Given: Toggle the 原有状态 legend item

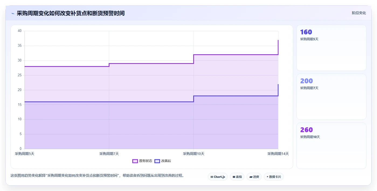Looking at the screenshot, I should [x=142, y=161].
